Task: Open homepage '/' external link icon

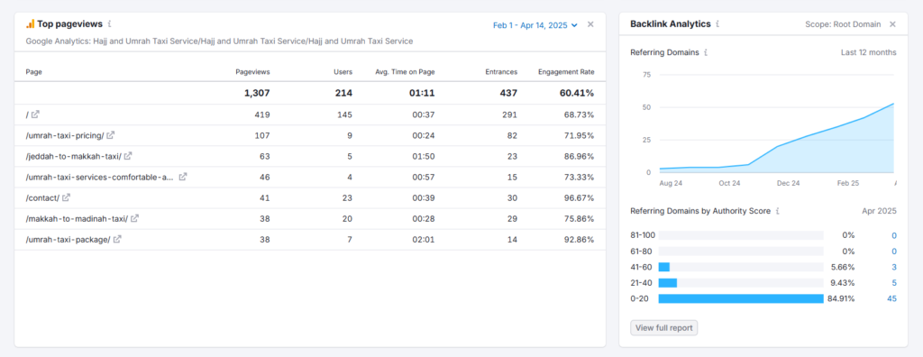Action: pos(35,114)
